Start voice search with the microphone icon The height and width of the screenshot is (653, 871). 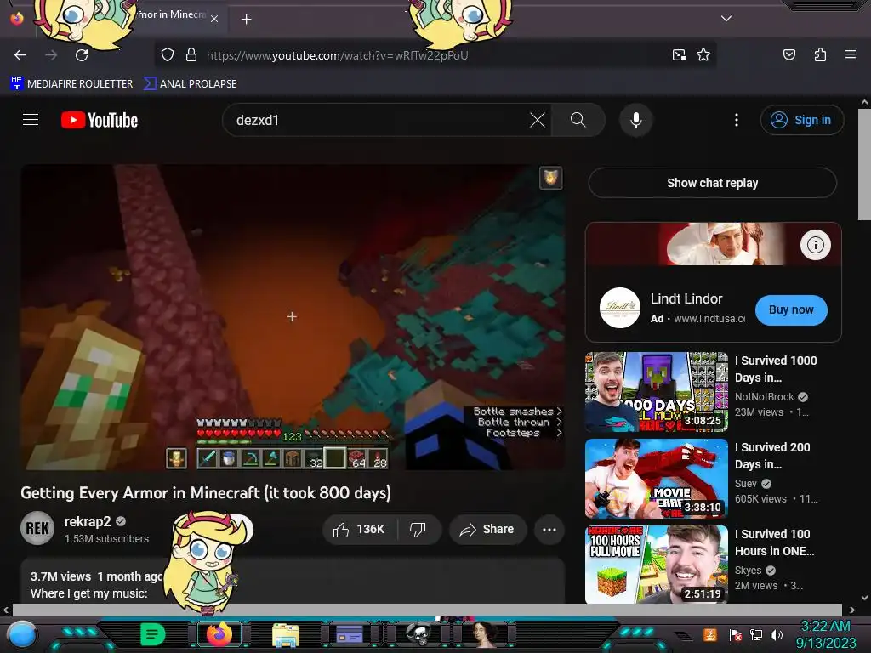click(x=636, y=120)
